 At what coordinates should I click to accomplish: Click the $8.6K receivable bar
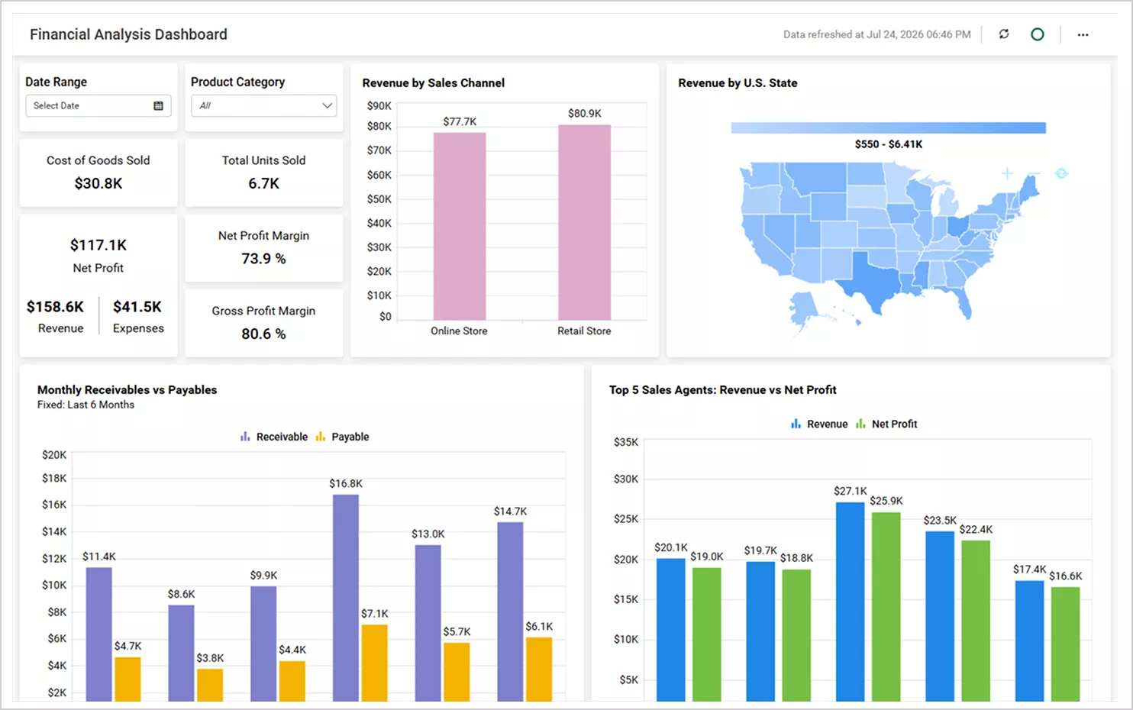click(x=181, y=653)
